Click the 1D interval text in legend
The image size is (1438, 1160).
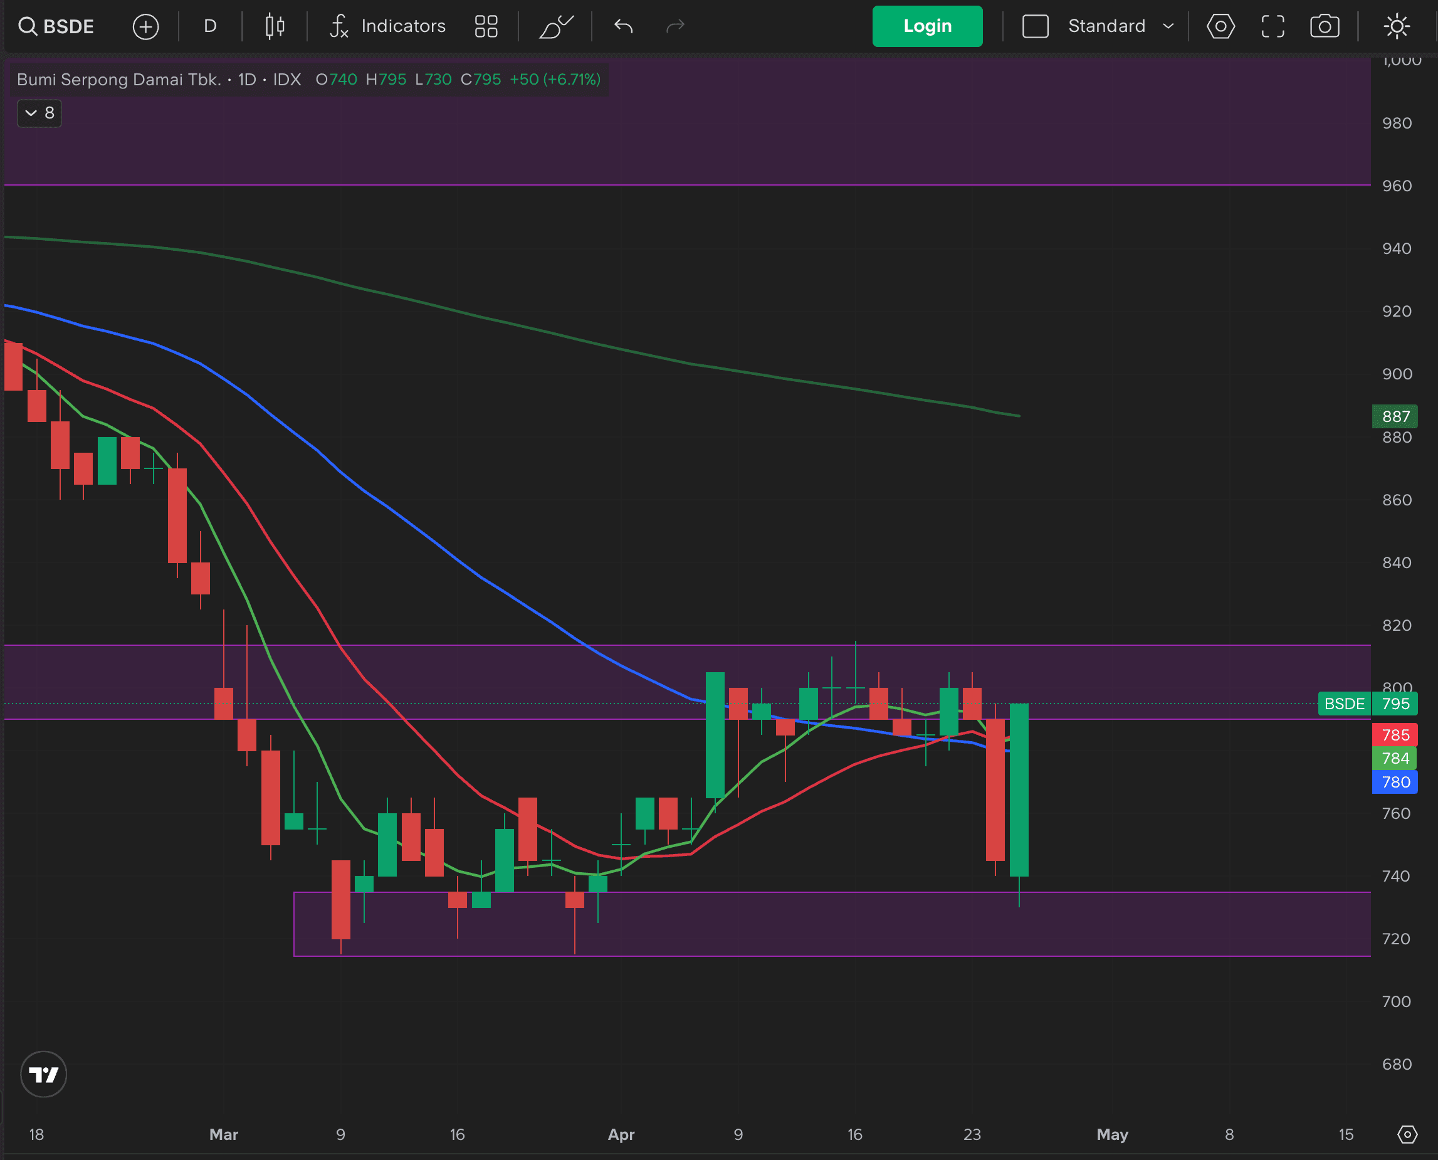[x=247, y=80]
